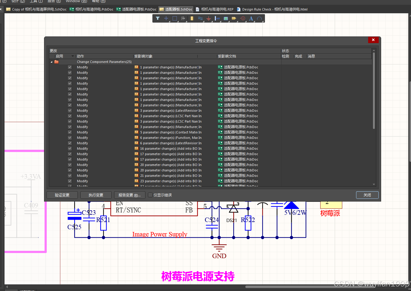Screen dimensions: 411x291
Task: Toggle checkbox for 6 parameter change(s) LatestRevision row
Action: pyautogui.click(x=70, y=143)
